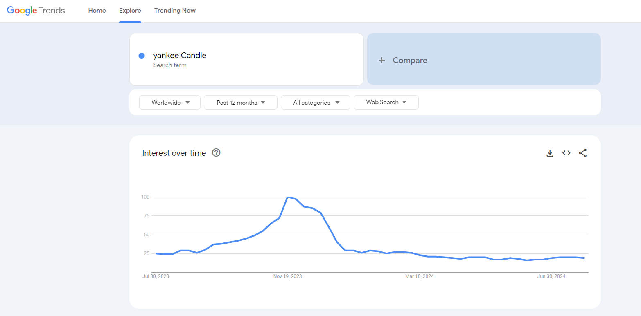The height and width of the screenshot is (316, 641).
Task: Click the Mar 10, 2024 axis label
Action: 420,276
